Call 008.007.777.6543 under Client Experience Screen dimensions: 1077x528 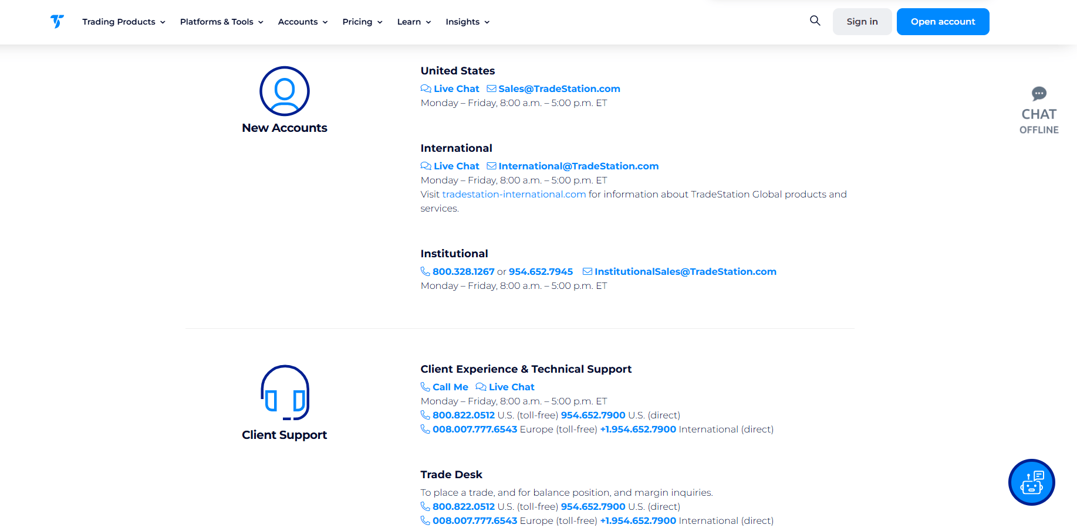(x=475, y=429)
